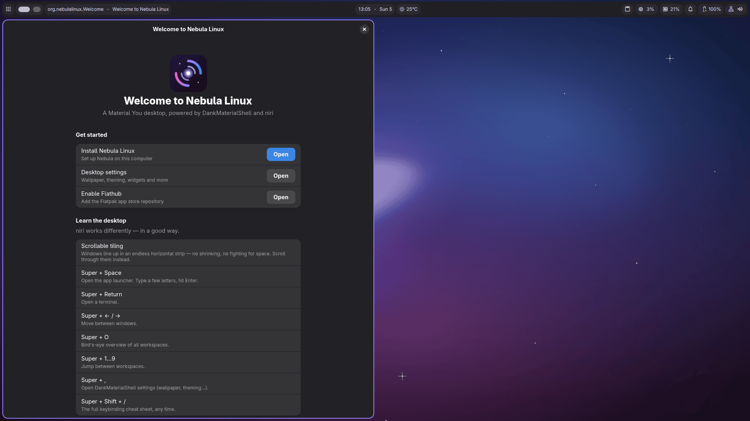
Task: Click the CPU usage 3% indicator
Action: [x=646, y=9]
